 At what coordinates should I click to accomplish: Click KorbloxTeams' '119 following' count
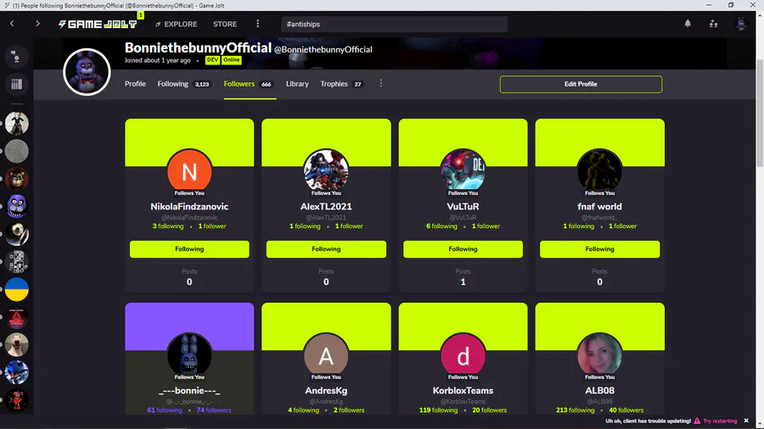(x=439, y=410)
